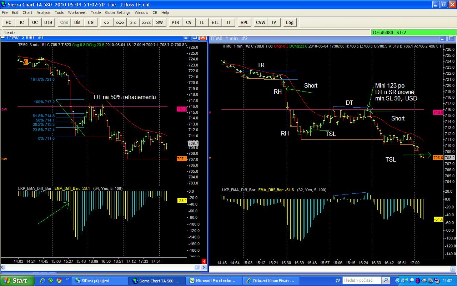Open the Help menu
This screenshot has height=286, width=457.
click(x=165, y=13)
